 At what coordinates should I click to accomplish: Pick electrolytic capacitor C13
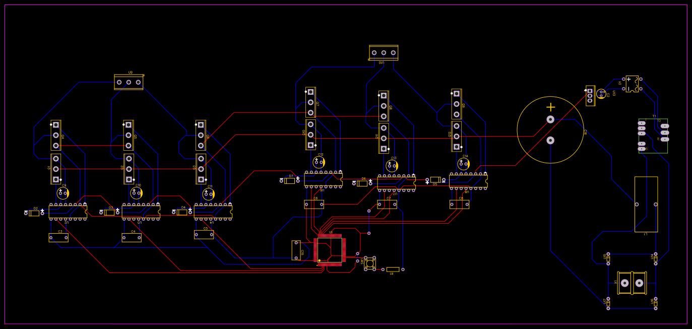[392, 165]
